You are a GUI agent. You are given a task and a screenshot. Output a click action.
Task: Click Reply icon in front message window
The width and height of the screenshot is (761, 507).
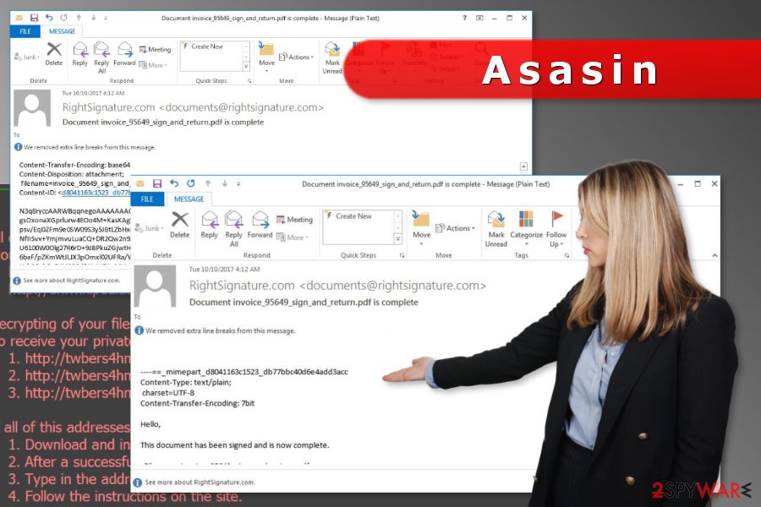coord(209,225)
